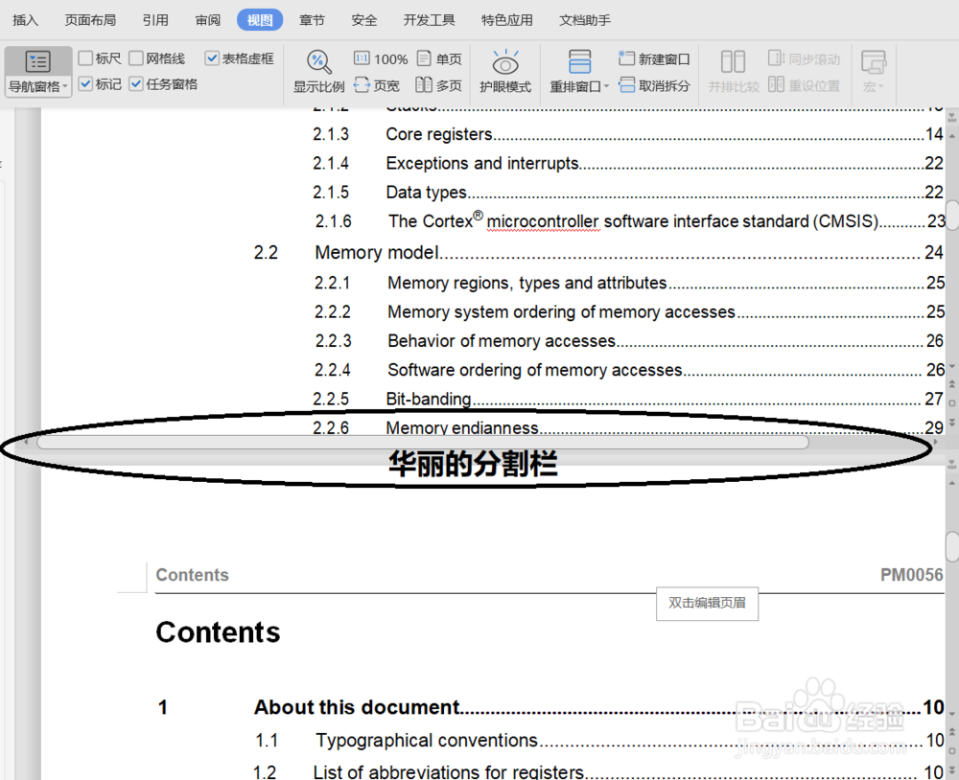Open a 新建窗口 new window
Viewport: 959px width, 780px height.
[x=654, y=58]
